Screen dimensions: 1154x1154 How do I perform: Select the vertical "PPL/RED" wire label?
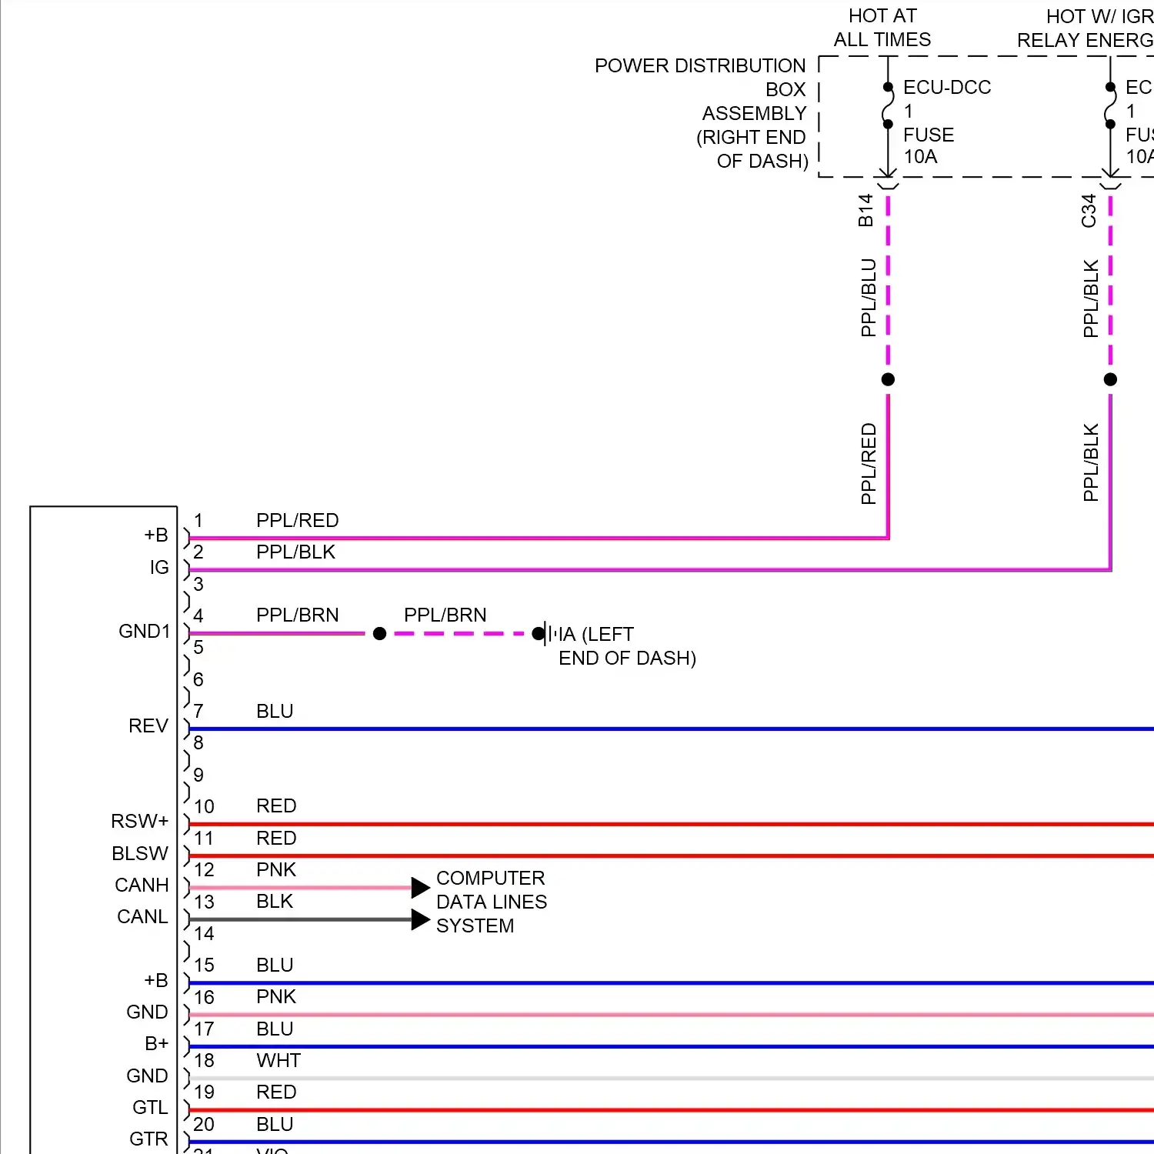pyautogui.click(x=869, y=464)
